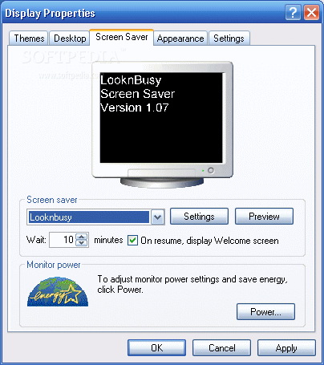
Task: Switch to the Themes tab
Action: coord(29,39)
